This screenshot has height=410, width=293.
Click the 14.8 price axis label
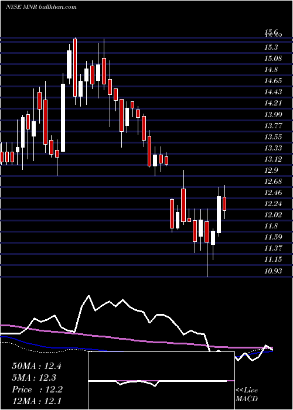pyautogui.click(x=271, y=70)
